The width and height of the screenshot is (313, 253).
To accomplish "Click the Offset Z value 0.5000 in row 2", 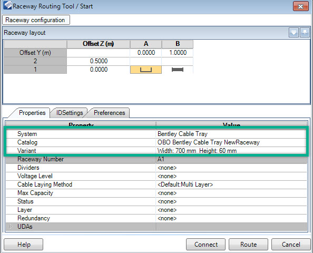I will point(99,61).
